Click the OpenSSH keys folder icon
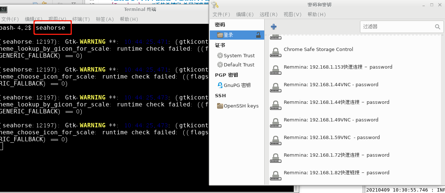 coord(220,106)
